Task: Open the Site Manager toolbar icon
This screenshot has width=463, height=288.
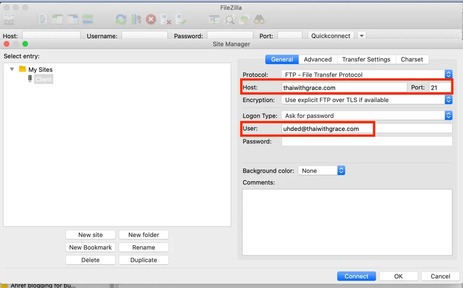Action: [x=9, y=19]
